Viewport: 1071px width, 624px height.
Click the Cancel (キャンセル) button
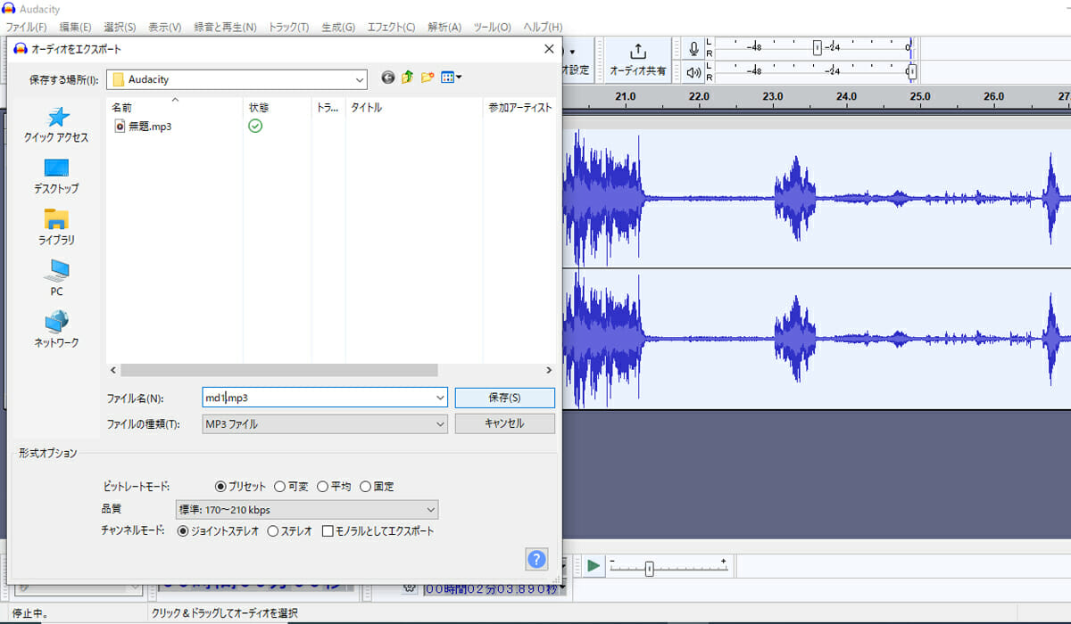[x=504, y=423]
